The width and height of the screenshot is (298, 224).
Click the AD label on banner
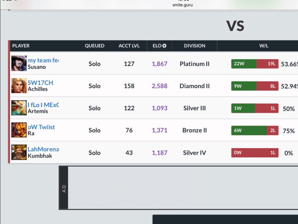(x=64, y=189)
